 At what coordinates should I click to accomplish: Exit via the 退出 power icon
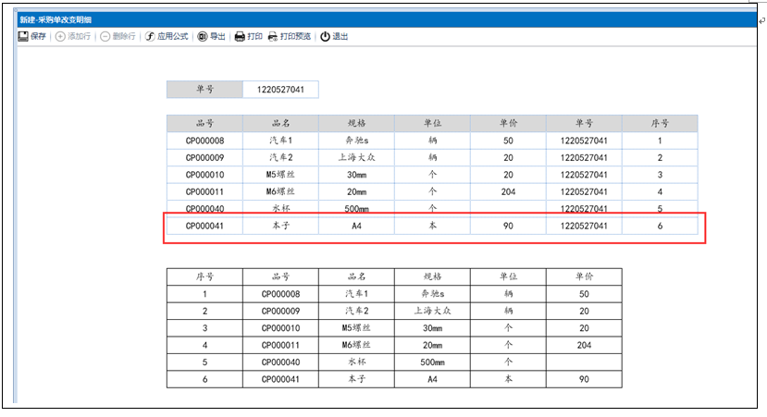pyautogui.click(x=325, y=37)
